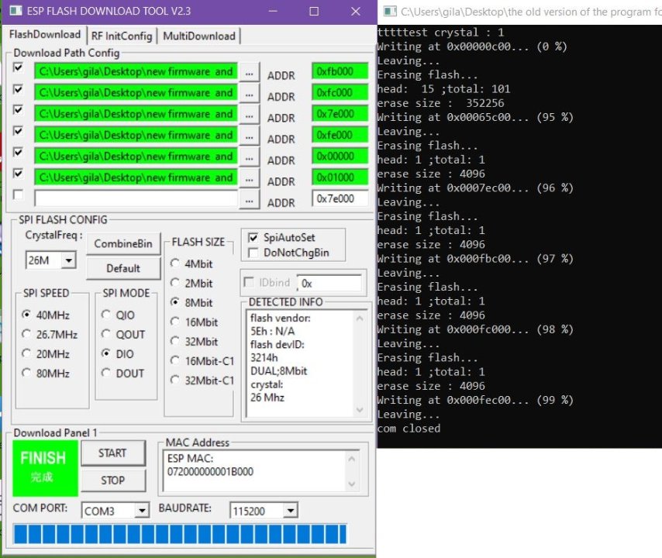Viewport: 662px width, 558px height.
Task: Click the ESP Flash Download Tool title bar icon
Action: point(16,11)
